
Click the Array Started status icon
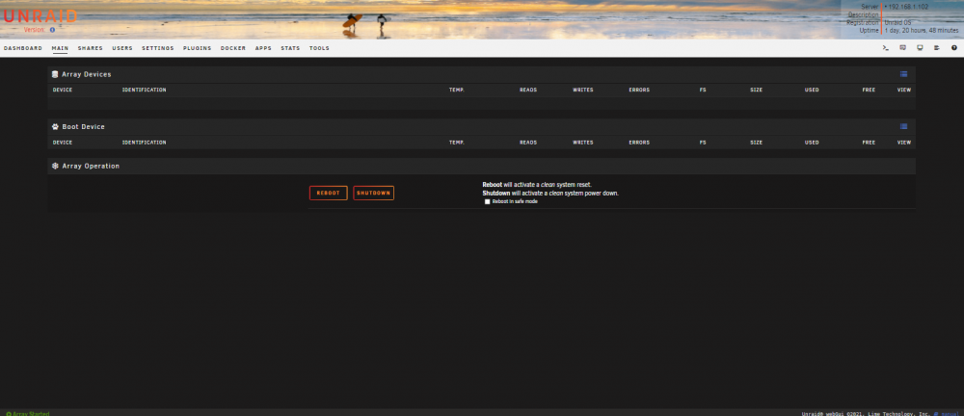(9, 413)
